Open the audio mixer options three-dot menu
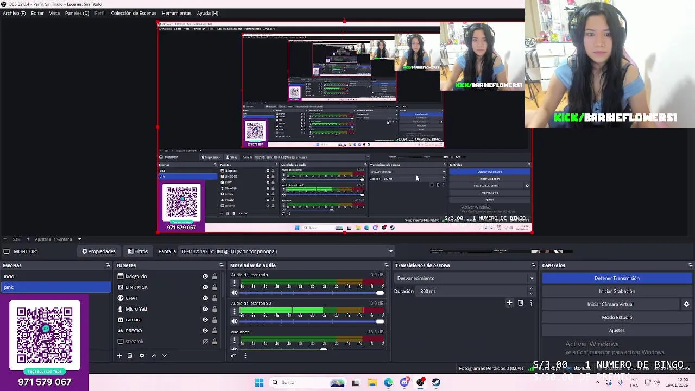 coord(245,356)
